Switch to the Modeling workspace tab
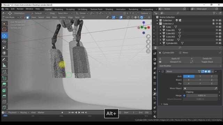223x125 pixels. (x=59, y=9)
